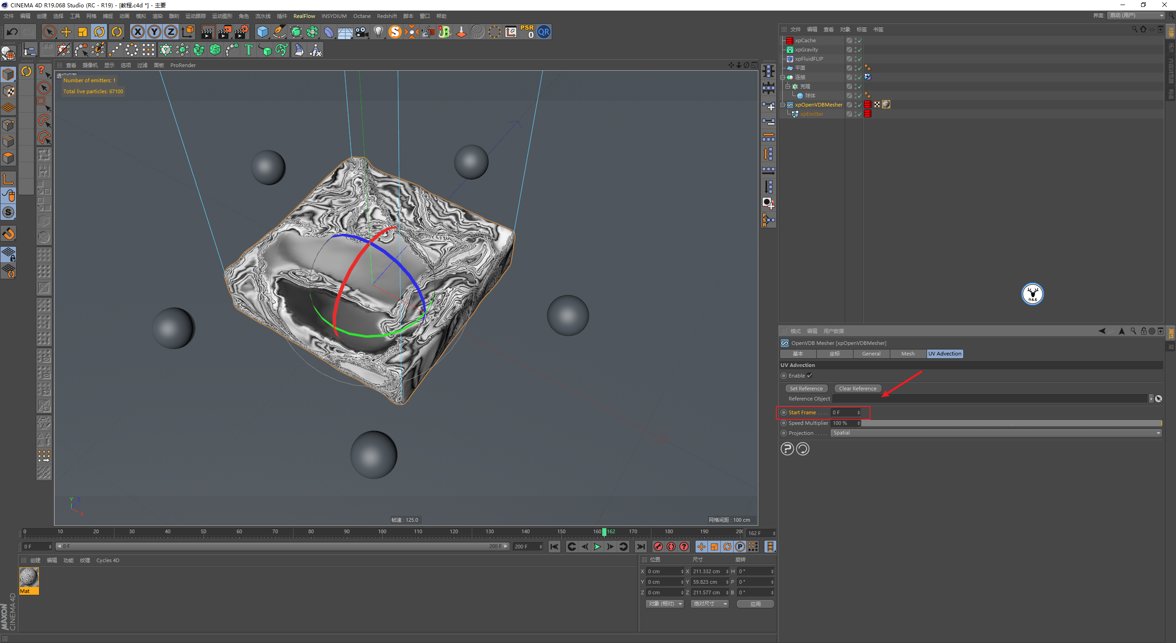Open the Edit Render Settings icon

tap(241, 32)
